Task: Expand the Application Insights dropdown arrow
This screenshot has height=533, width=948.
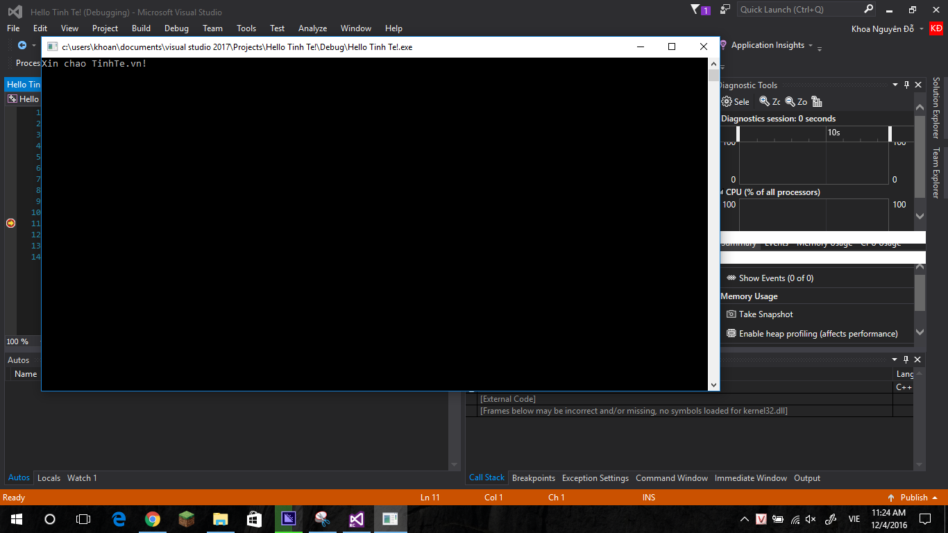Action: tap(811, 45)
